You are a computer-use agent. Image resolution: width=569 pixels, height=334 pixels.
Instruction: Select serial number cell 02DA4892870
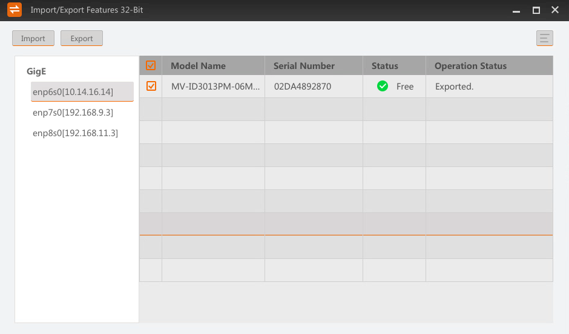pos(303,87)
